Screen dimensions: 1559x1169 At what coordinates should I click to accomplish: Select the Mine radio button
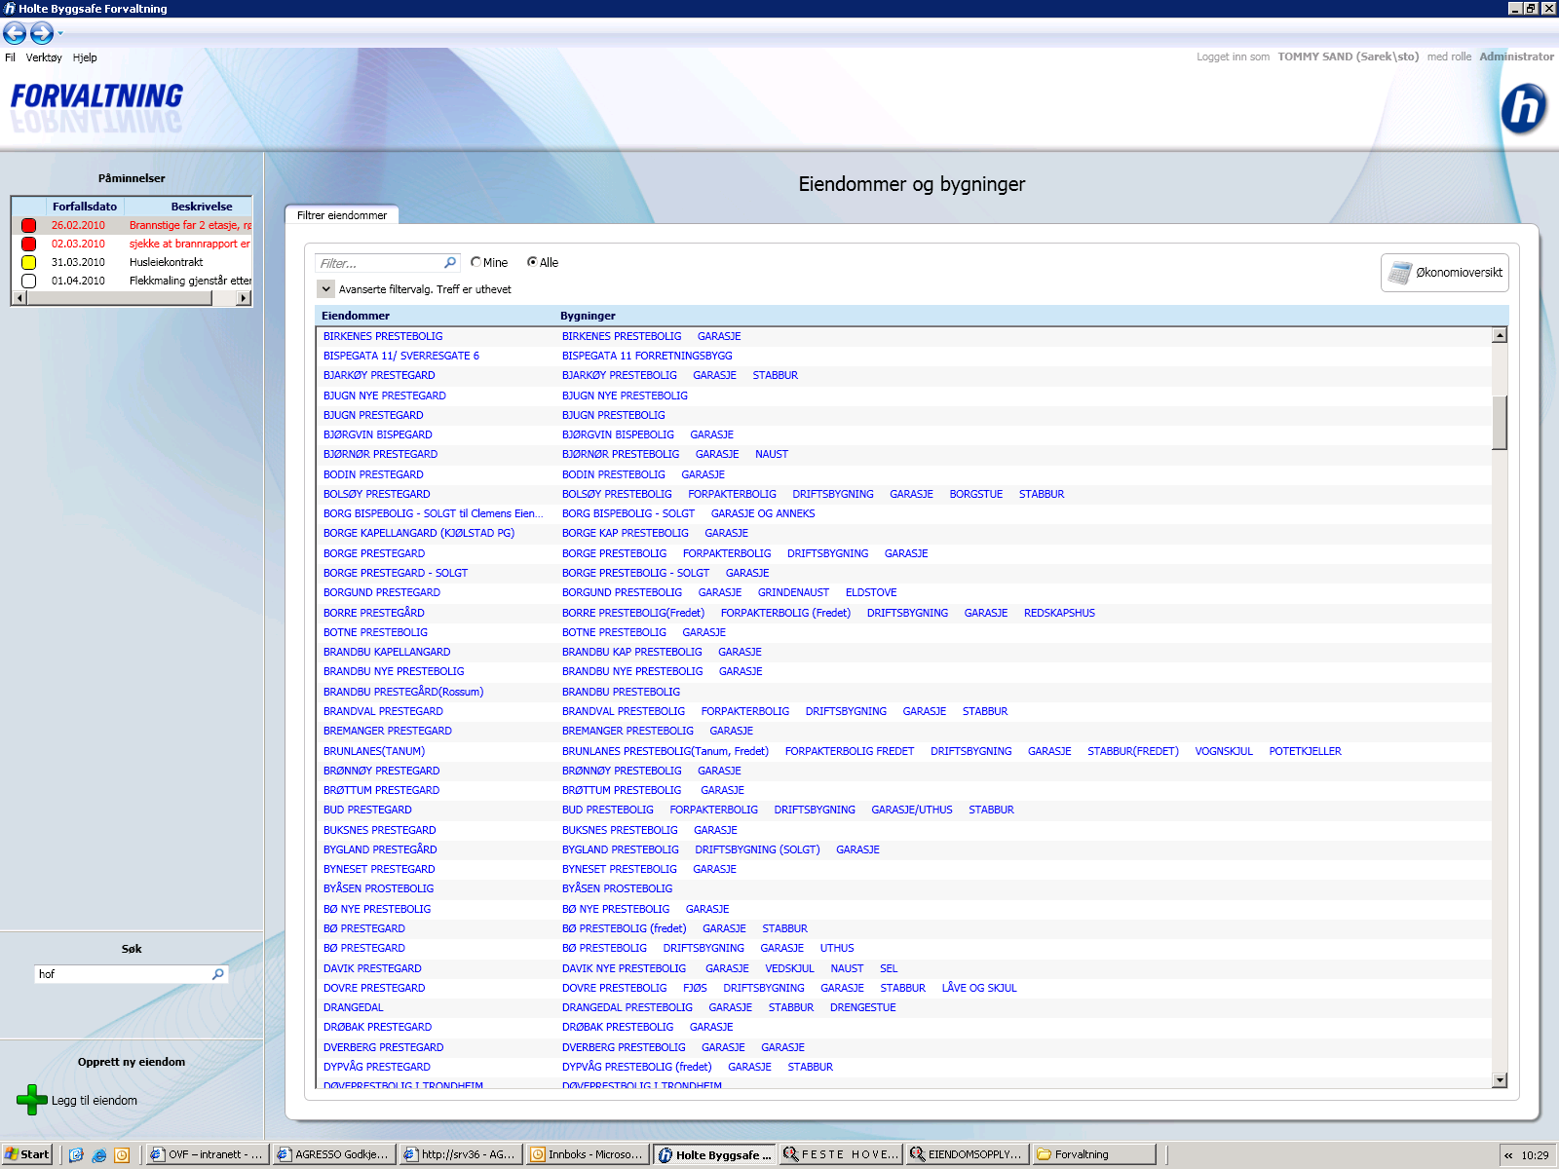tap(475, 262)
